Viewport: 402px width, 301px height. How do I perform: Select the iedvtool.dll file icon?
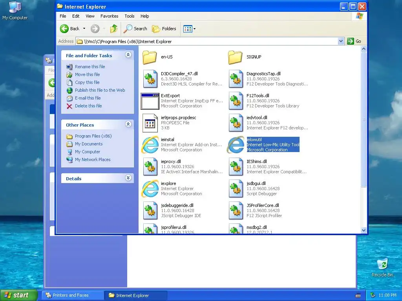click(x=236, y=123)
